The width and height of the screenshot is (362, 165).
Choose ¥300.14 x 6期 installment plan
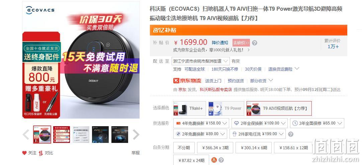pyautogui.click(x=254, y=148)
